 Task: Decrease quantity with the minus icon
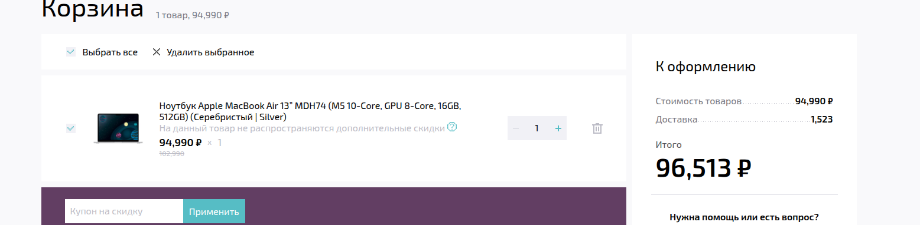tap(515, 128)
